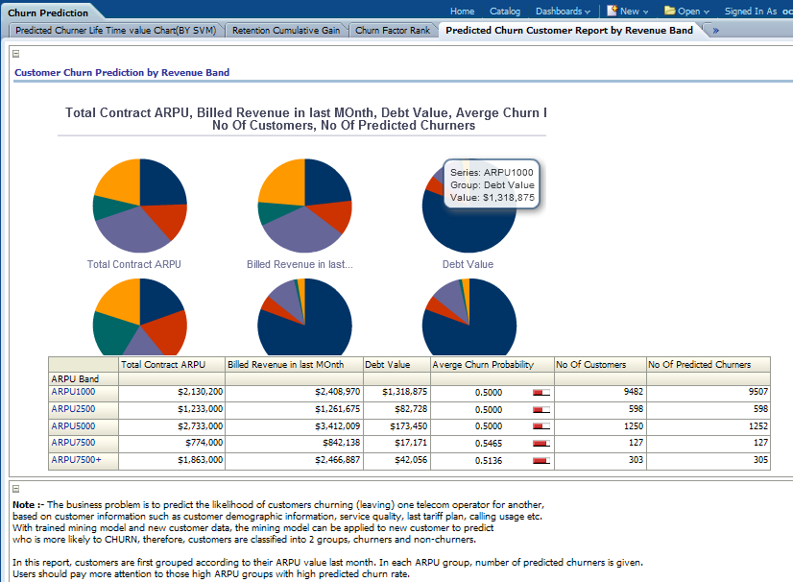
Task: Click the New document icon
Action: pyautogui.click(x=612, y=11)
